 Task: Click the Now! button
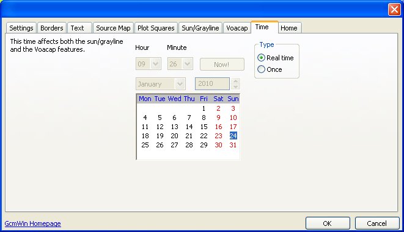(x=222, y=64)
